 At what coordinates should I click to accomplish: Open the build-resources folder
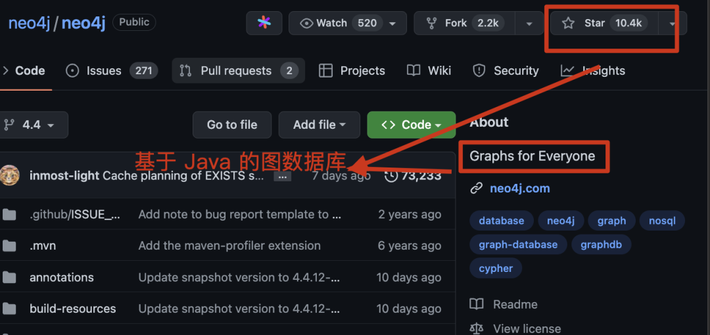(72, 309)
